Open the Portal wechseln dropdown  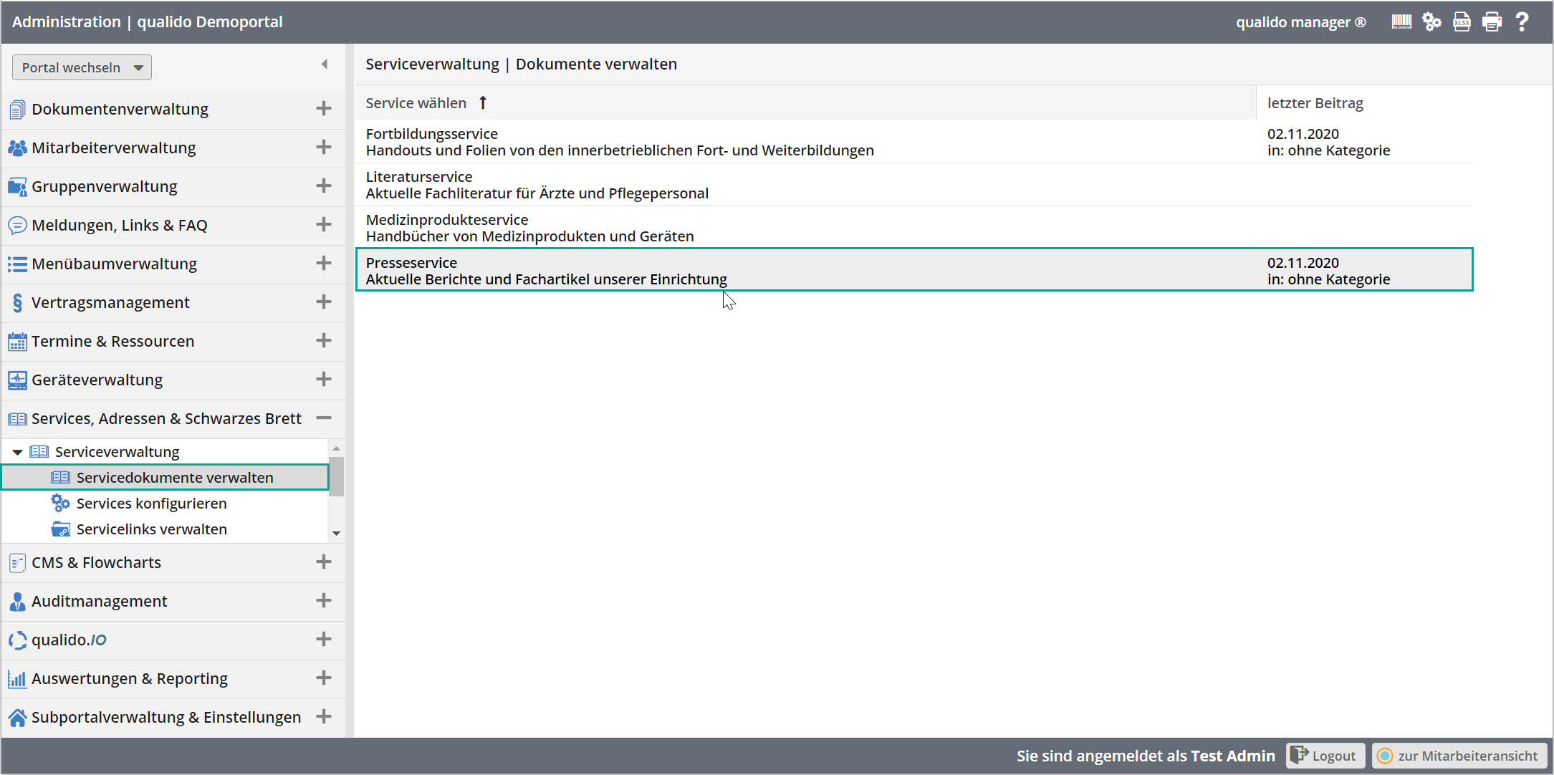(82, 67)
